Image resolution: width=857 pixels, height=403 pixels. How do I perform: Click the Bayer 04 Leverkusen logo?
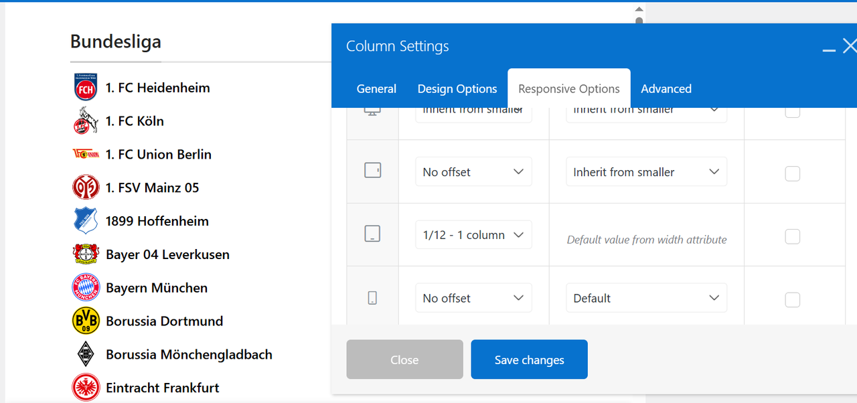tap(86, 254)
